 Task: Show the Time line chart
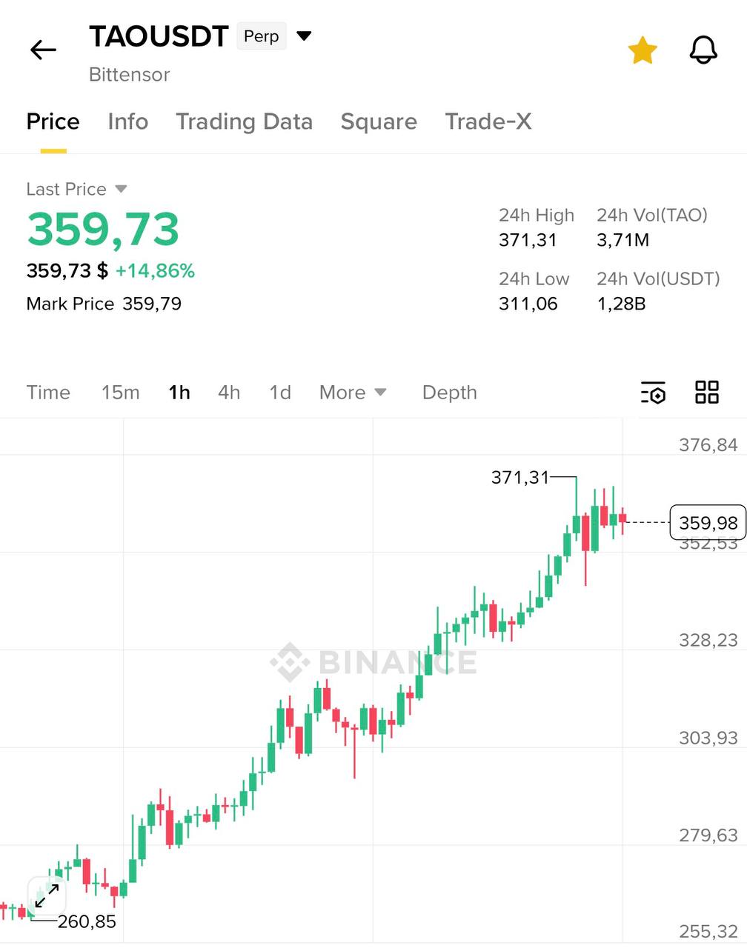(x=48, y=393)
